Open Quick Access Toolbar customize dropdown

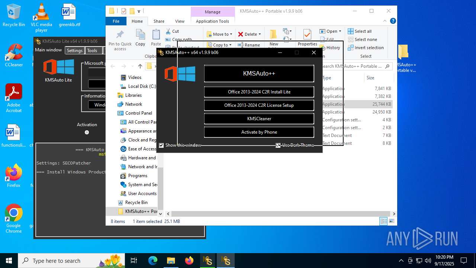point(139,12)
